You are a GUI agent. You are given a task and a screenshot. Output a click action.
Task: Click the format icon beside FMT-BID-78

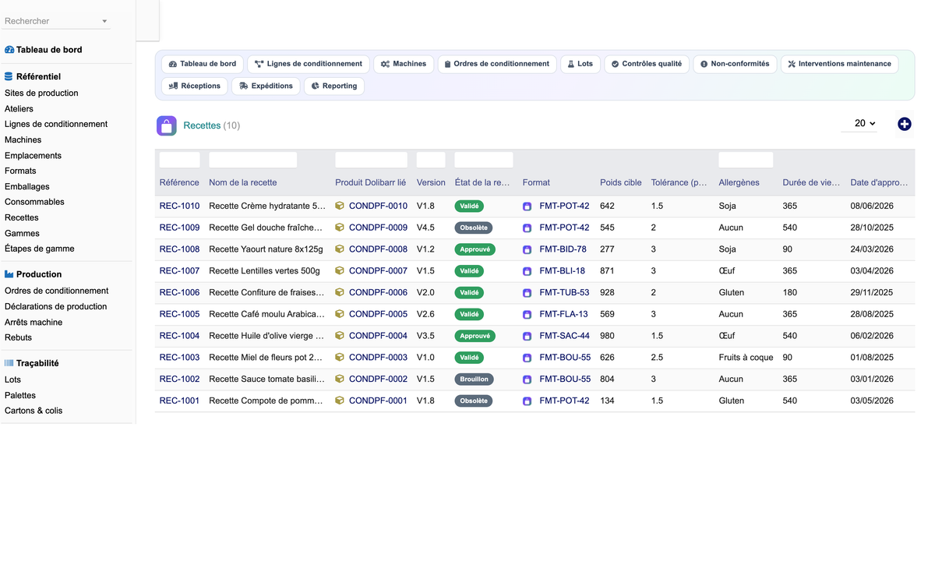pos(527,249)
